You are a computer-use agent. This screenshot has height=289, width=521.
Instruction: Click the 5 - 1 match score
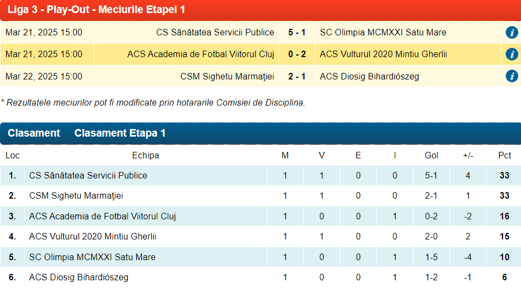(x=297, y=33)
